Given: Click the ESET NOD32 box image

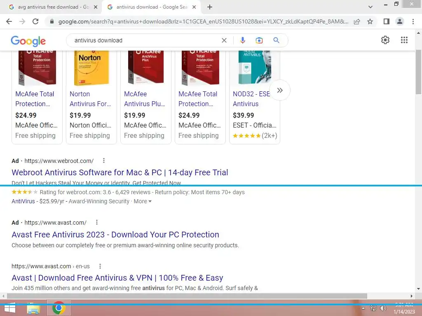Looking at the screenshot, I should (255, 67).
